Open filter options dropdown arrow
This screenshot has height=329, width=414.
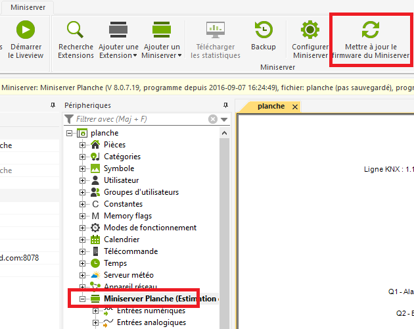click(x=224, y=119)
